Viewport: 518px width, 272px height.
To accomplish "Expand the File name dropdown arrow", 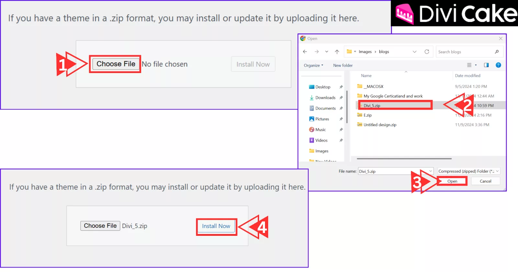I will 431,171.
